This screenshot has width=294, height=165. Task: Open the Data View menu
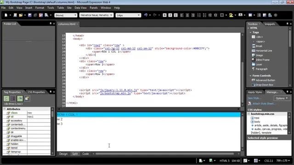tap(80, 8)
